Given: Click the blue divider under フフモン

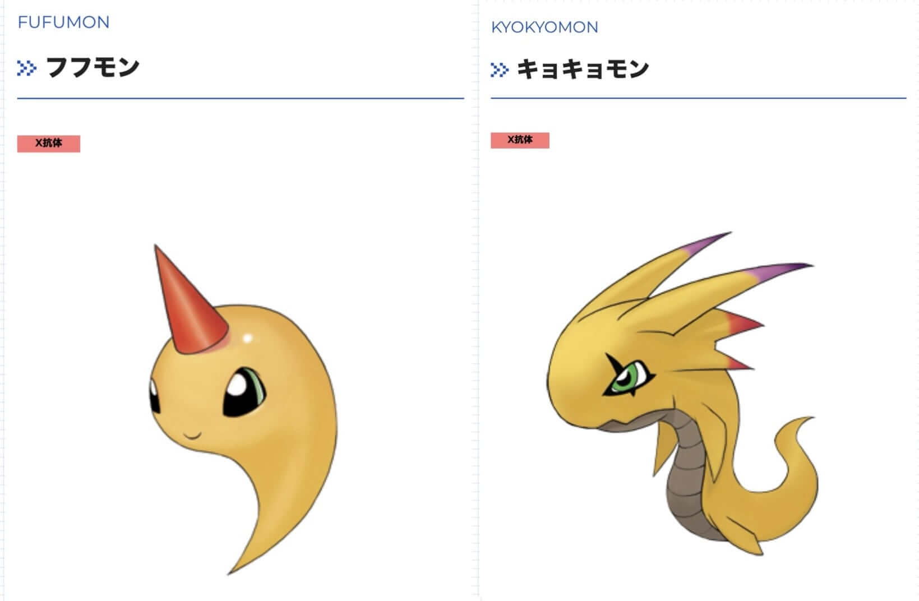Looking at the screenshot, I should click(241, 99).
